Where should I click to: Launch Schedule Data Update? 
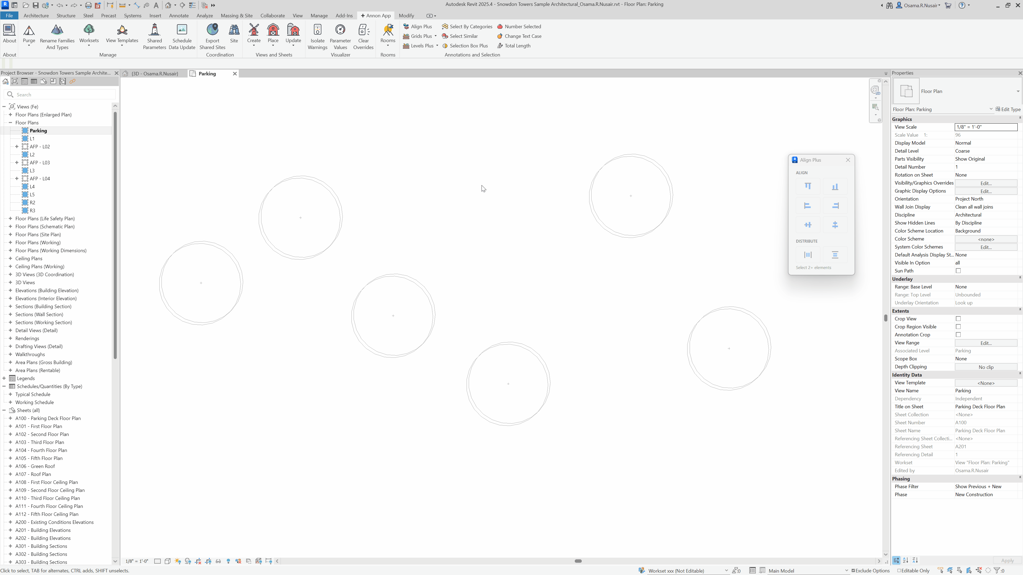click(x=182, y=36)
